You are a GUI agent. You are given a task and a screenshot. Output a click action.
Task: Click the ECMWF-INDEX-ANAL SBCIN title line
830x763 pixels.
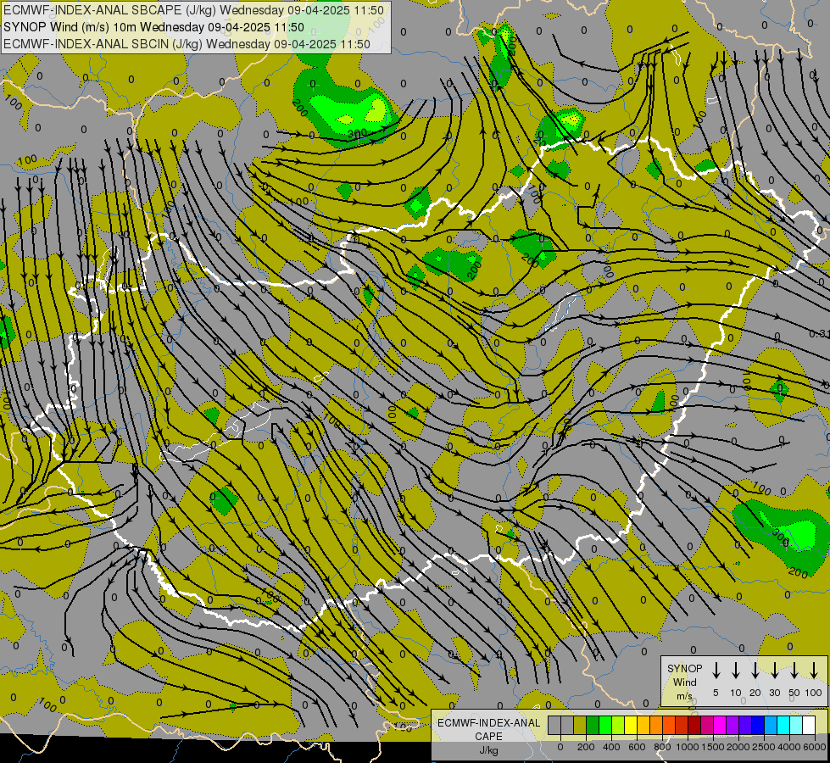click(187, 44)
